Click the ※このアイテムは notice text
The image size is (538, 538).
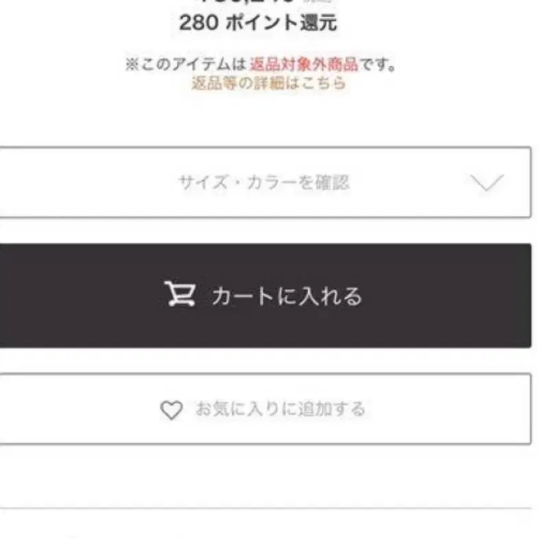pyautogui.click(x=186, y=64)
